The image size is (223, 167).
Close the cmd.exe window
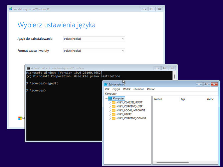(x=172, y=68)
